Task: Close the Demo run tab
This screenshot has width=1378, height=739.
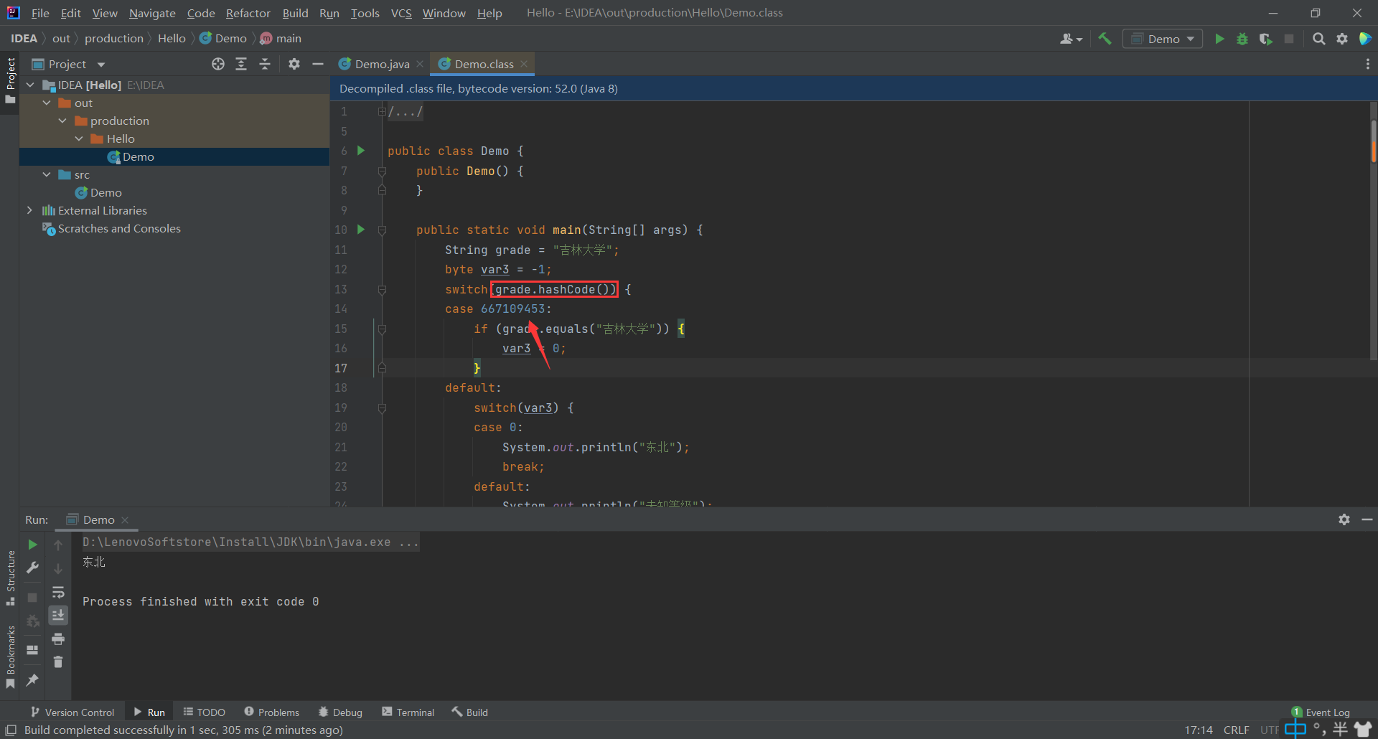Action: pyautogui.click(x=125, y=519)
